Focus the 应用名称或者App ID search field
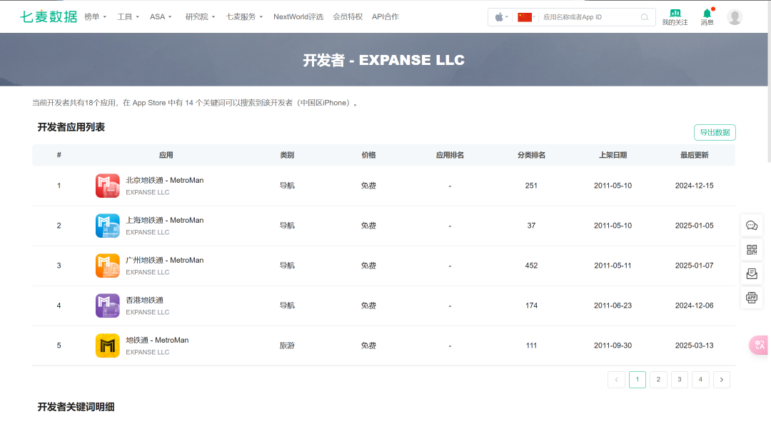The width and height of the screenshot is (771, 424). pyautogui.click(x=589, y=17)
